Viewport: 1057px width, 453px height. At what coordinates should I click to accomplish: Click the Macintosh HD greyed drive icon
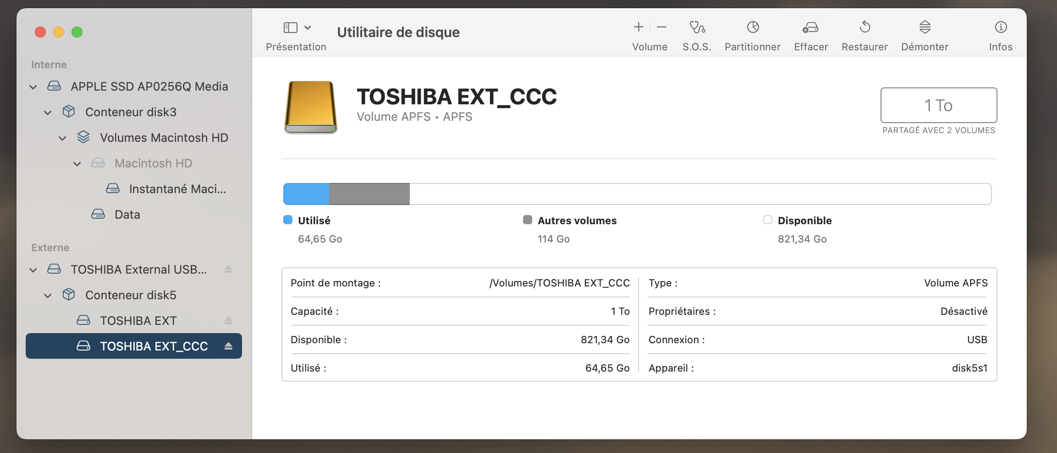point(98,163)
